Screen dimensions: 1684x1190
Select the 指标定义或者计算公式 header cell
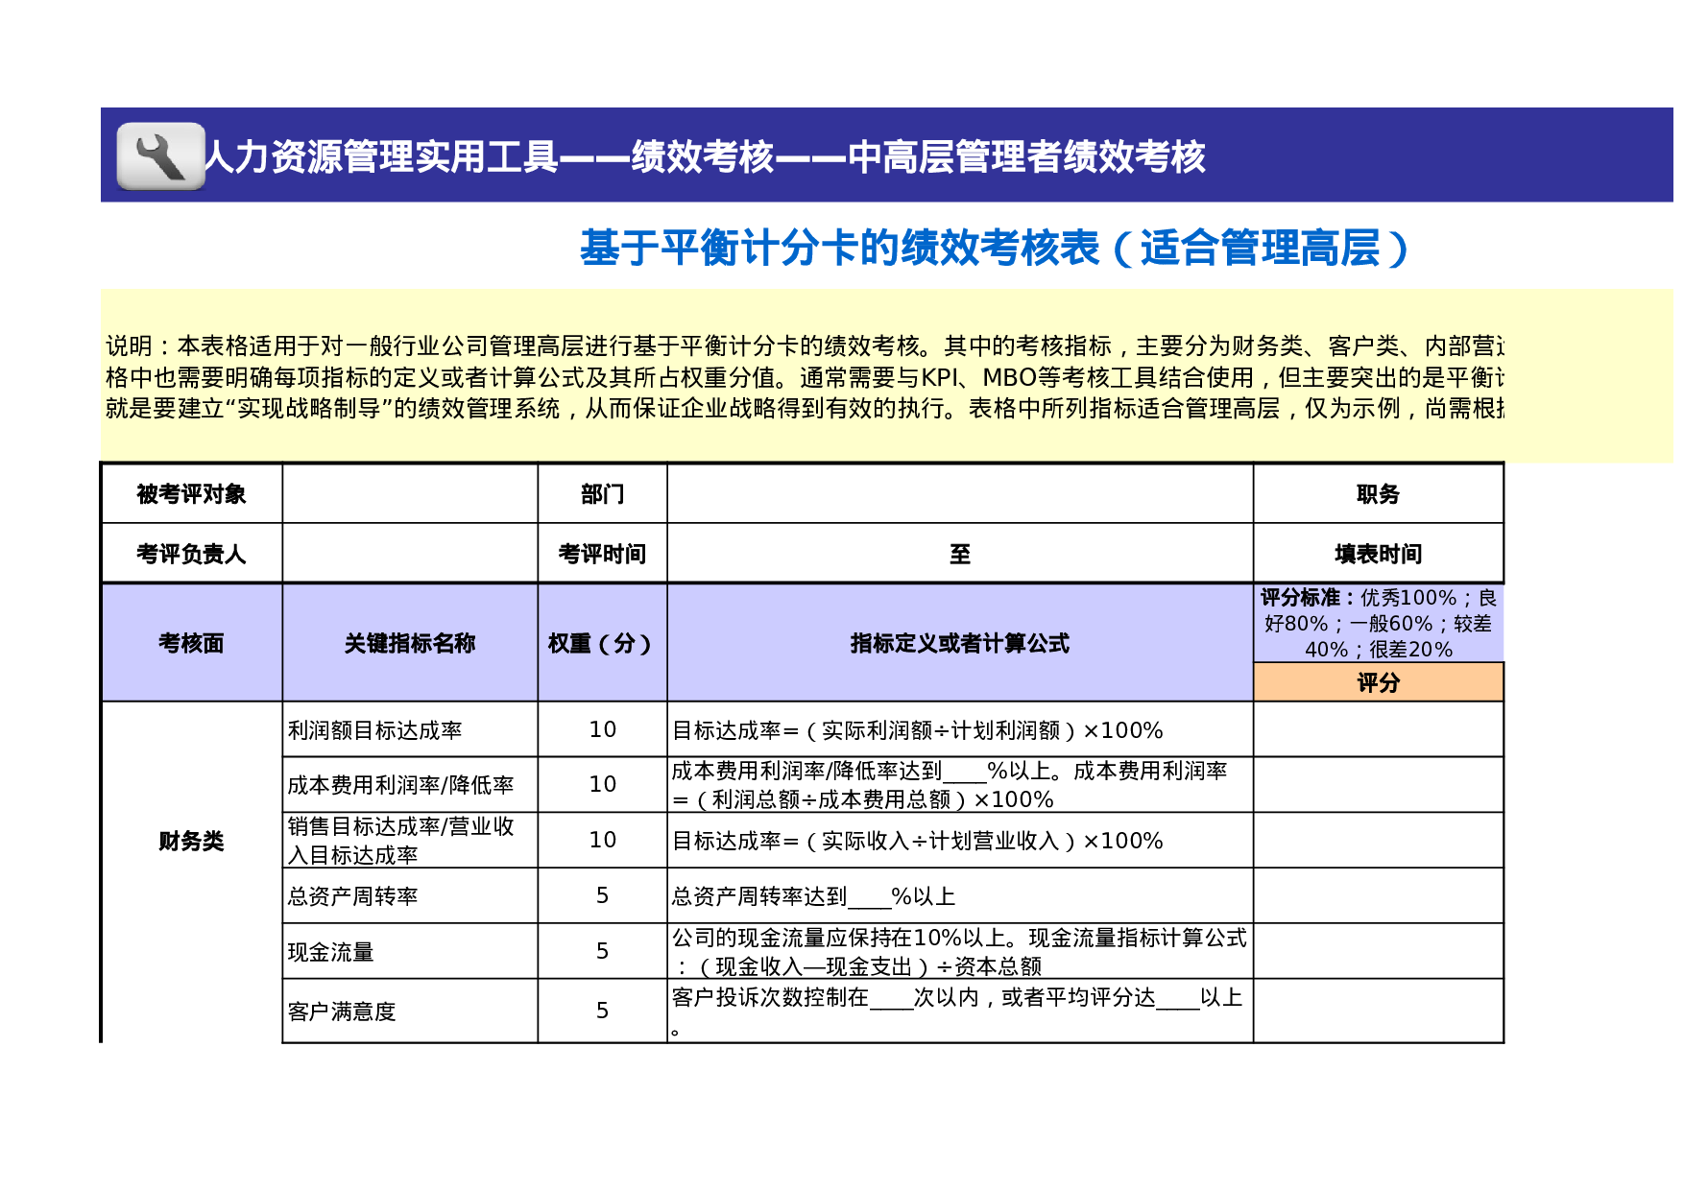click(x=960, y=644)
